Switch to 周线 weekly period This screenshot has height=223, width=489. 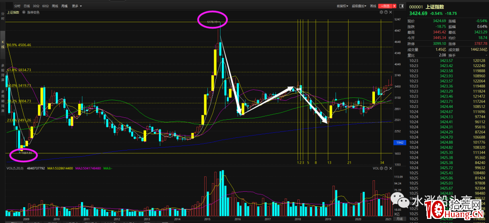[55, 6]
